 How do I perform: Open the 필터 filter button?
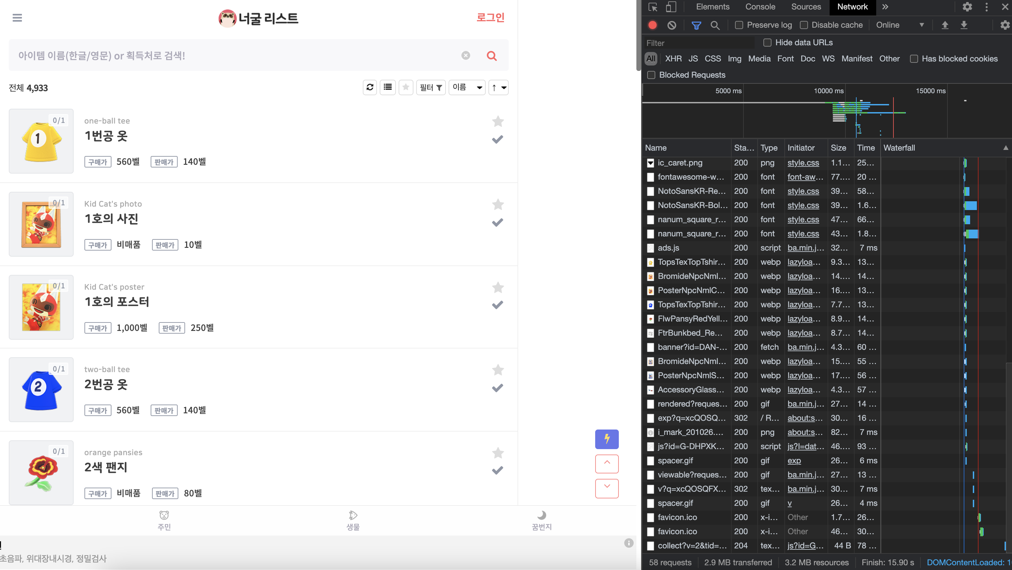431,87
